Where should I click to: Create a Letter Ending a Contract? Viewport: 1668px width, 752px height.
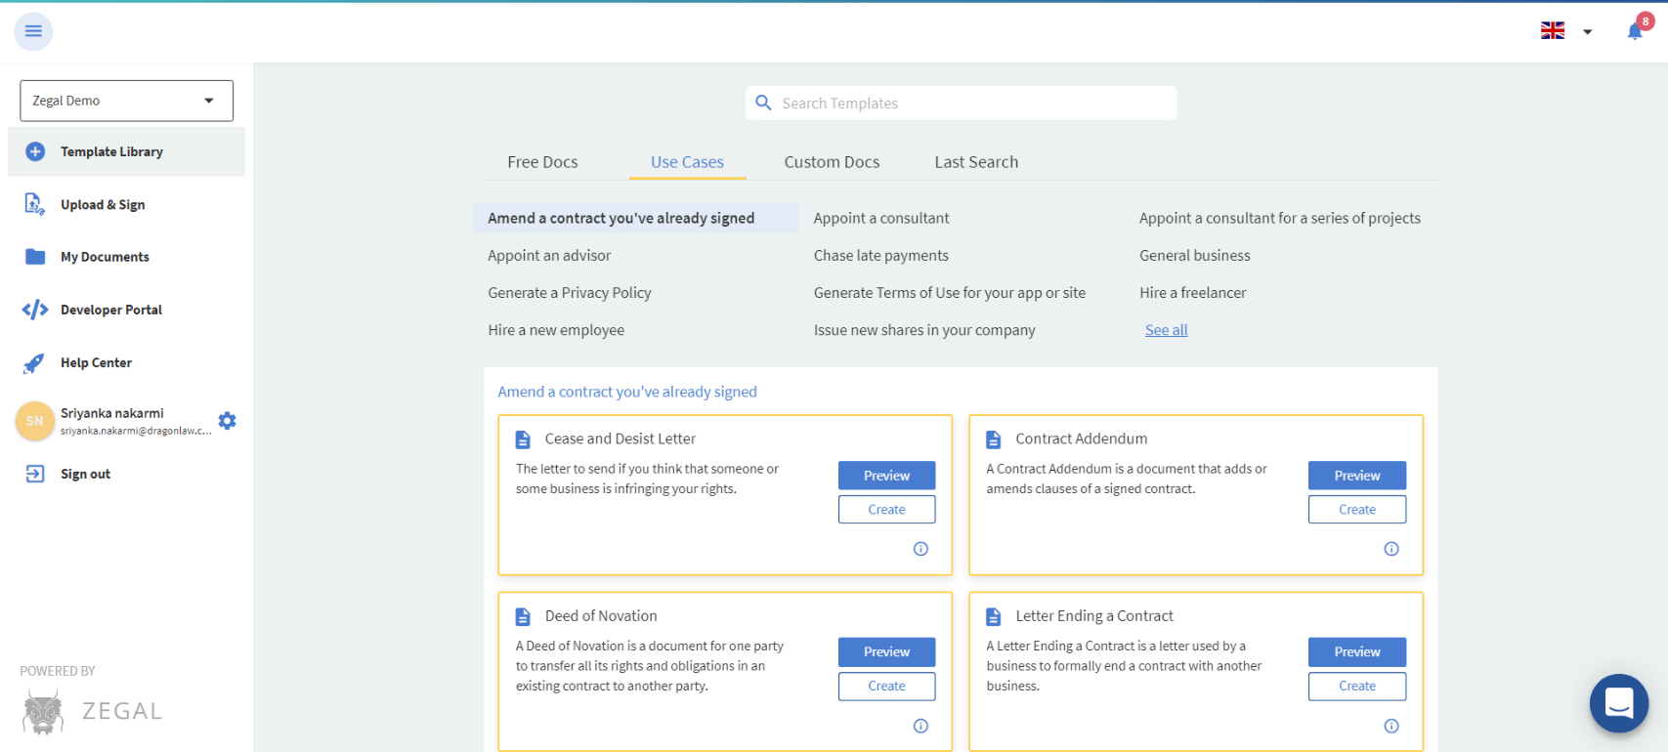(1357, 687)
